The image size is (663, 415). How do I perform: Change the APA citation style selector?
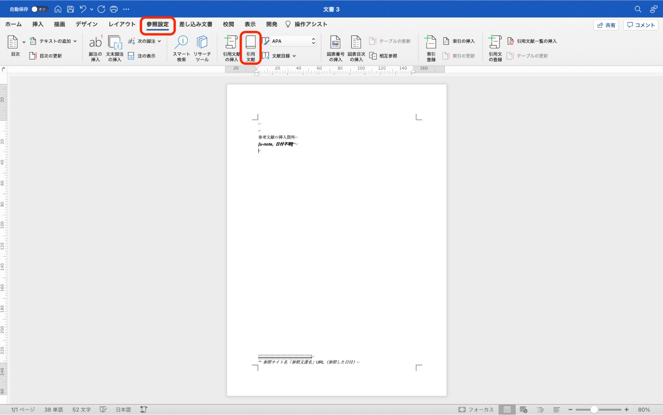(x=293, y=41)
